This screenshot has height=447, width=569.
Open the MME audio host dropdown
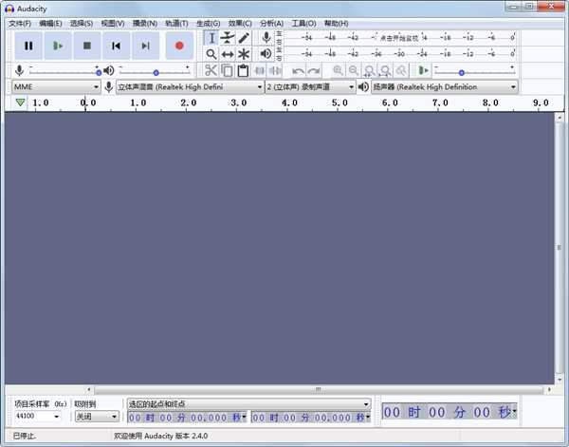point(56,87)
